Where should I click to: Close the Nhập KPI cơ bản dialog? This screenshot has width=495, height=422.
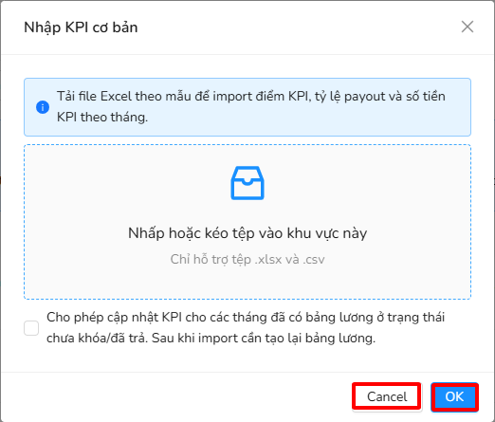467,27
